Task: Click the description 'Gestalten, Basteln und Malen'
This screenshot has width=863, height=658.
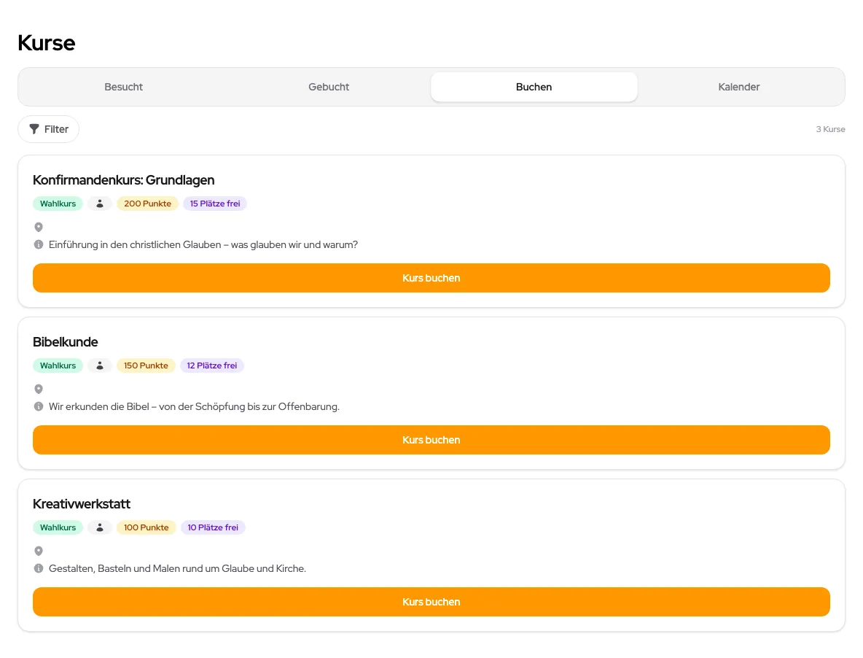Action: [177, 568]
